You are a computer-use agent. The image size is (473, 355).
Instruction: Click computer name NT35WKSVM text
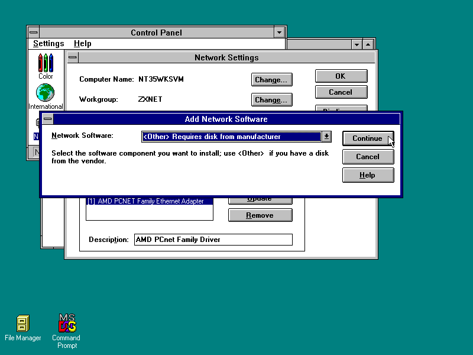161,79
